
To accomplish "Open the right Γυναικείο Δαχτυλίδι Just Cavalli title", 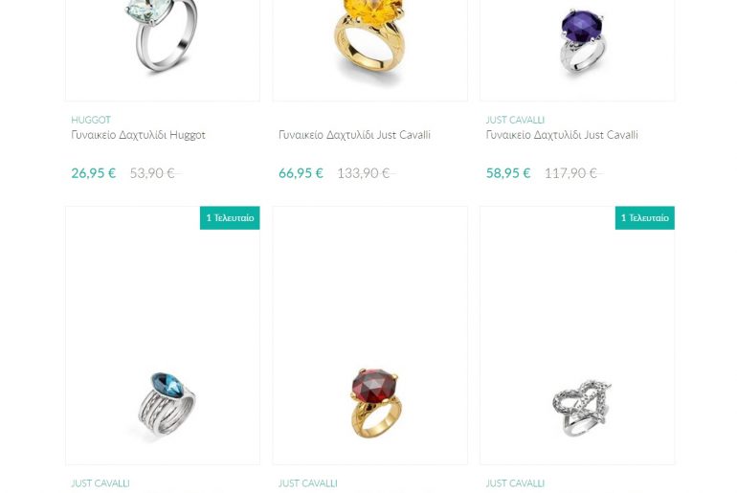I will click(x=562, y=135).
